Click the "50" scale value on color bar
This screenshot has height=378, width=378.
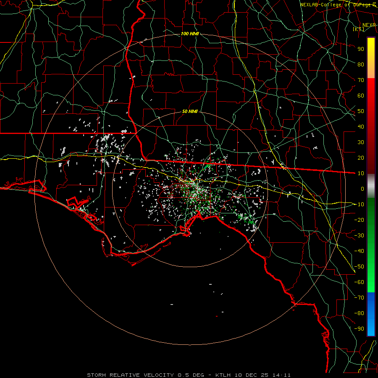(361, 111)
